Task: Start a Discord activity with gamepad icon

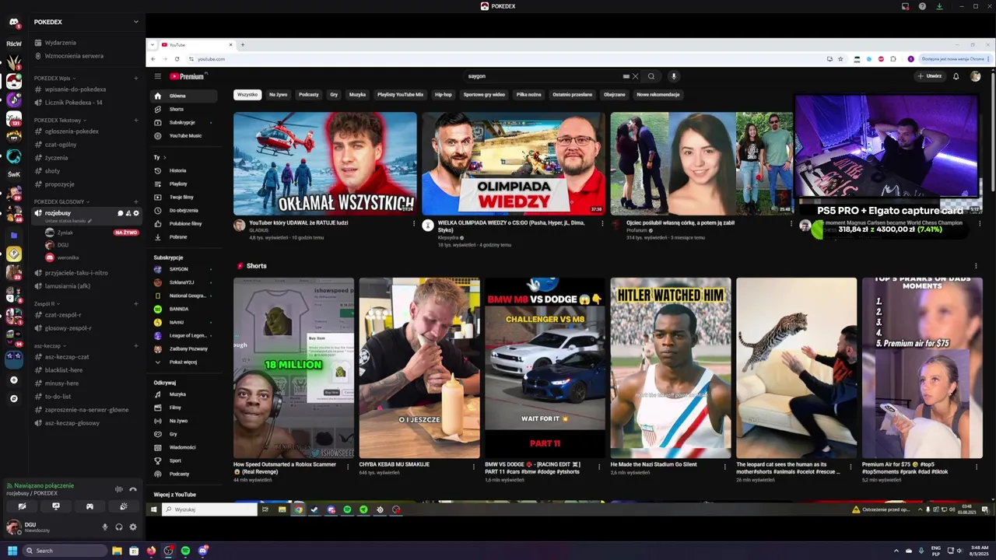Action: click(89, 506)
